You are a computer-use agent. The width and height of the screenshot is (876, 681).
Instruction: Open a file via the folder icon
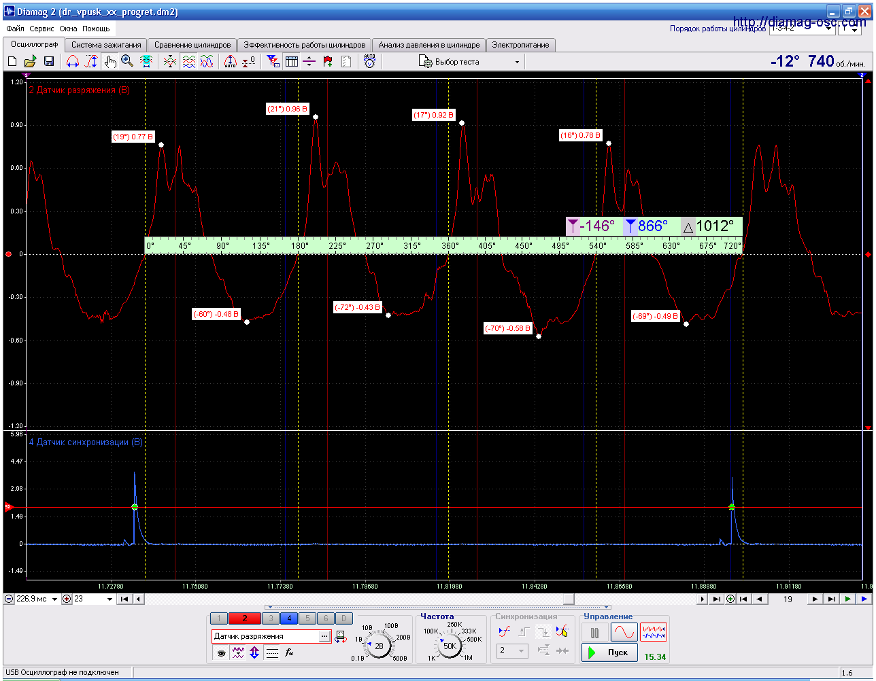click(x=31, y=62)
